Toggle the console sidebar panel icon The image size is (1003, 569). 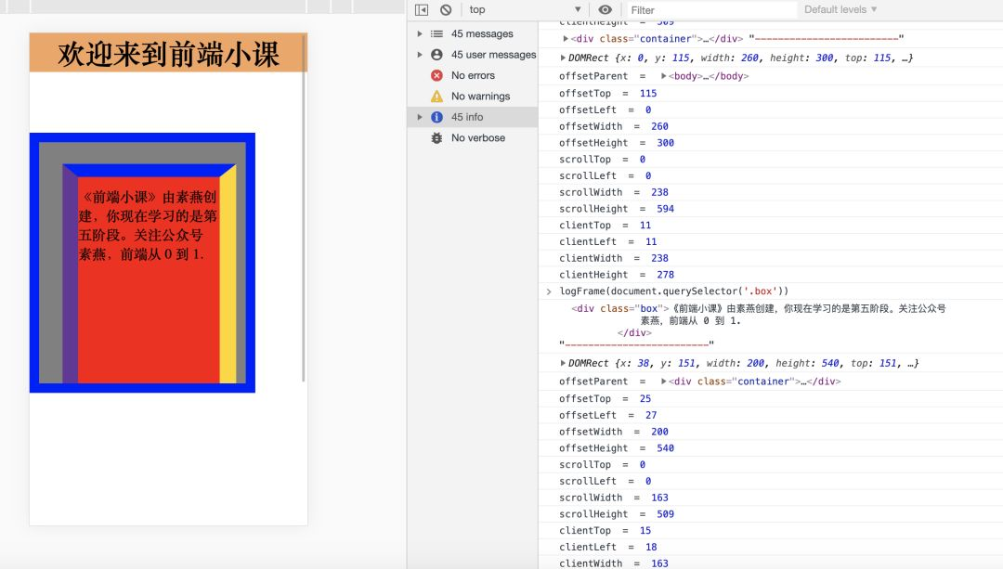[421, 9]
